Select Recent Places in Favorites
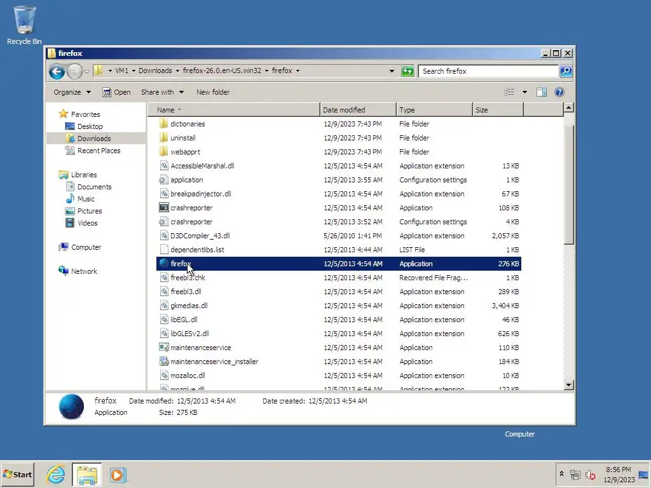 [93, 151]
